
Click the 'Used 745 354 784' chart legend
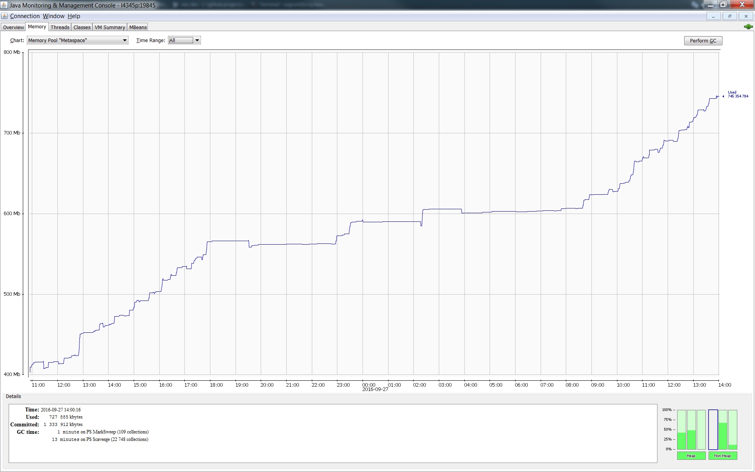737,94
